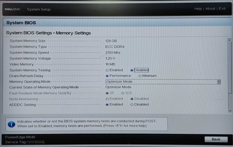
Task: Click the System Memory Speed label
Action: [29, 52]
